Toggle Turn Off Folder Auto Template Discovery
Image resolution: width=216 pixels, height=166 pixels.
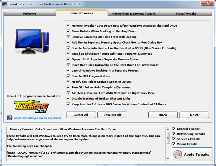click(68, 87)
